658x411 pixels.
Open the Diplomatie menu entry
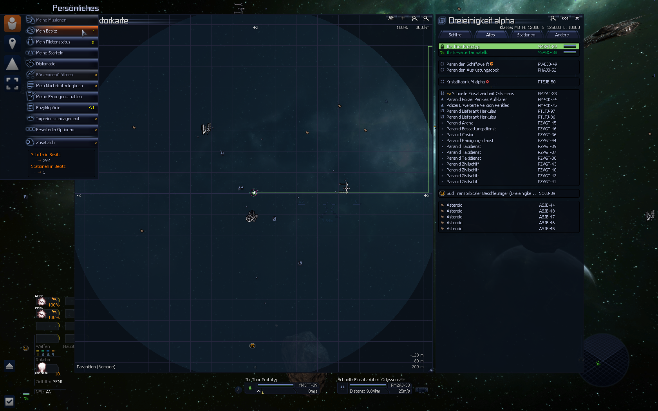(62, 64)
